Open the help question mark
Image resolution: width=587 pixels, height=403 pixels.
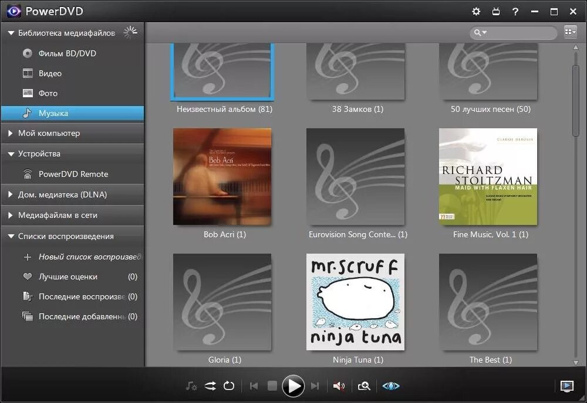(x=515, y=12)
